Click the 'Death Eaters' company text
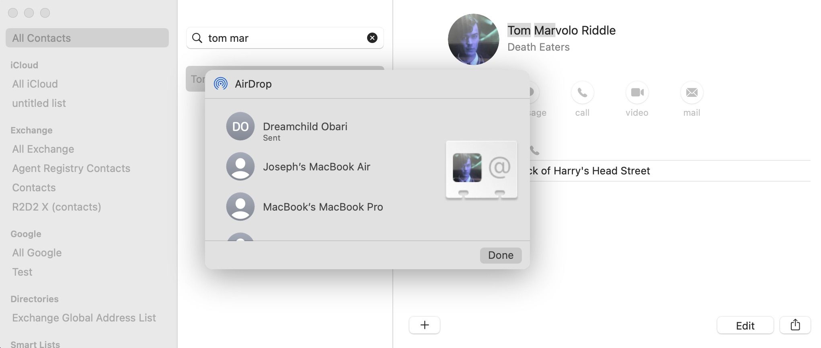This screenshot has height=348, width=821. [x=538, y=47]
